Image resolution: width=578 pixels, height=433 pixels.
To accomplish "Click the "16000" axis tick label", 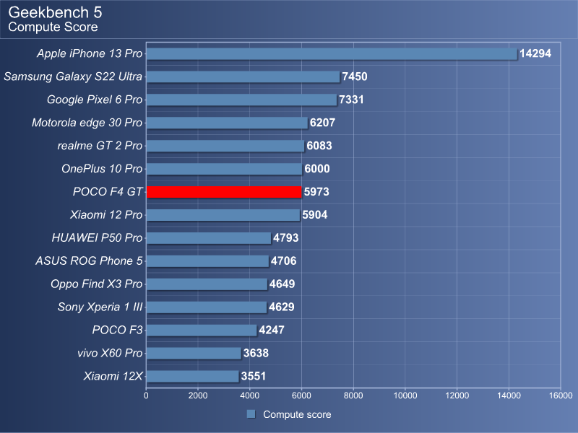I will [561, 395].
